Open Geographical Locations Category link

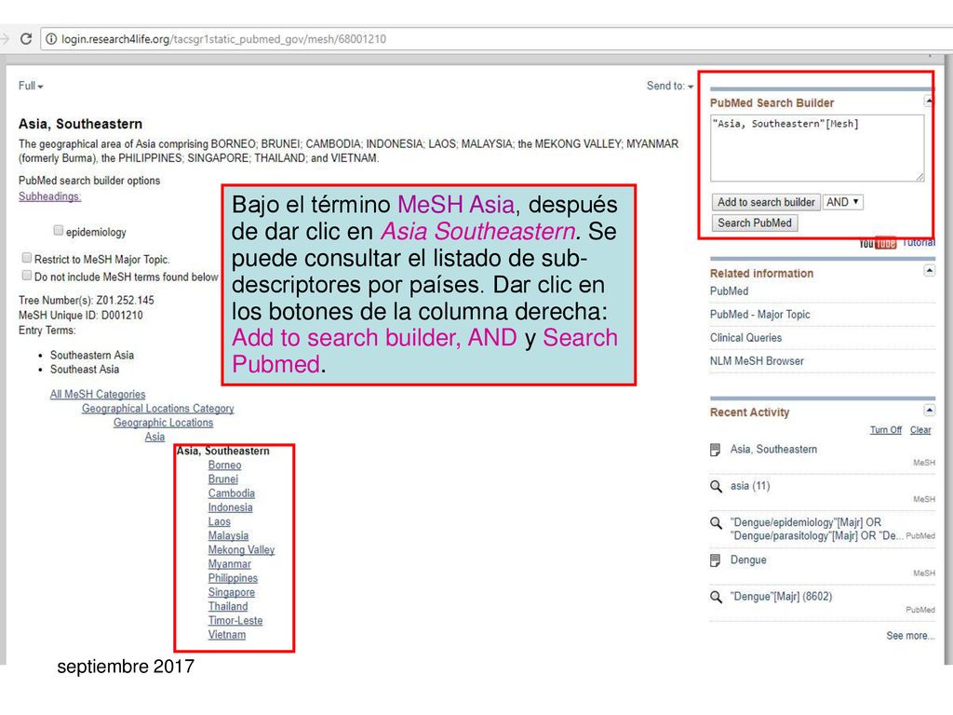coord(158,409)
